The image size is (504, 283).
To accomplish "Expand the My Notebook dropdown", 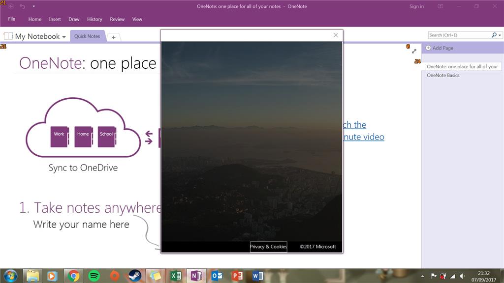I will (x=64, y=36).
